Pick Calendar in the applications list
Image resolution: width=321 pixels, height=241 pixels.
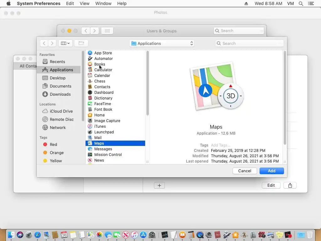[x=115, y=75]
